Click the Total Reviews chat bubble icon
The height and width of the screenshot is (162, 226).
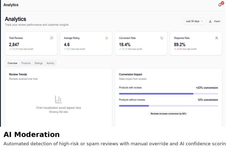(52, 38)
